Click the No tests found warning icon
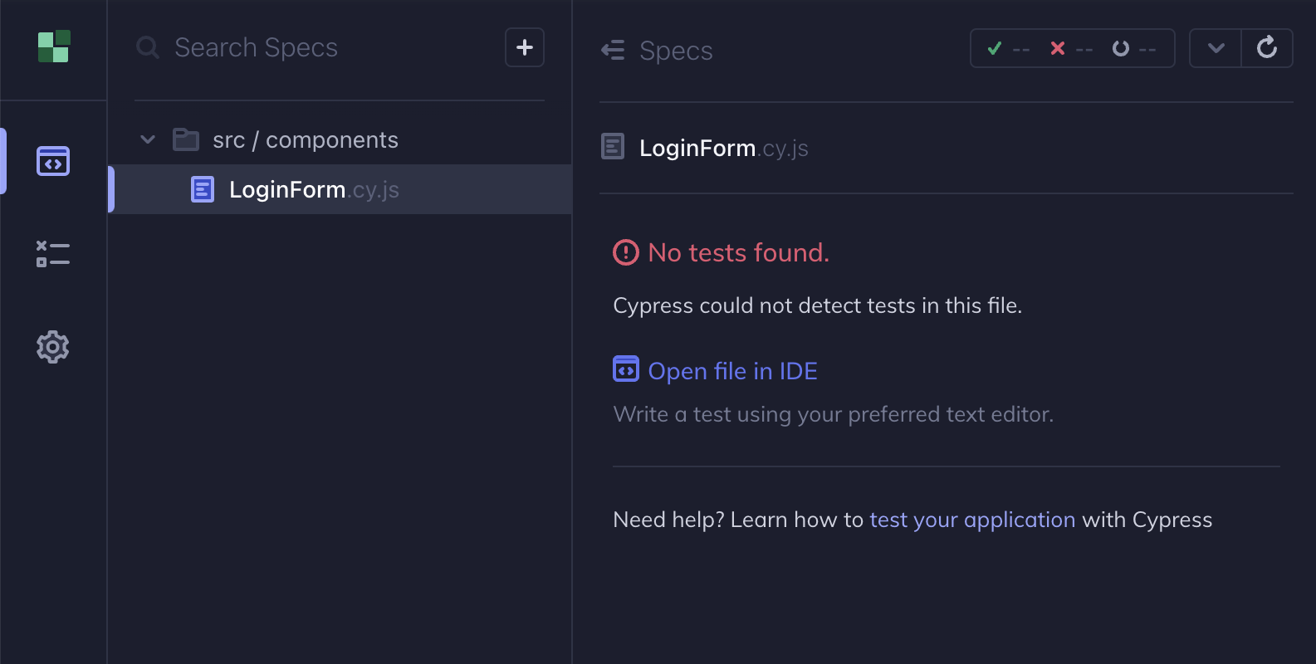Image resolution: width=1316 pixels, height=664 pixels. coord(626,252)
